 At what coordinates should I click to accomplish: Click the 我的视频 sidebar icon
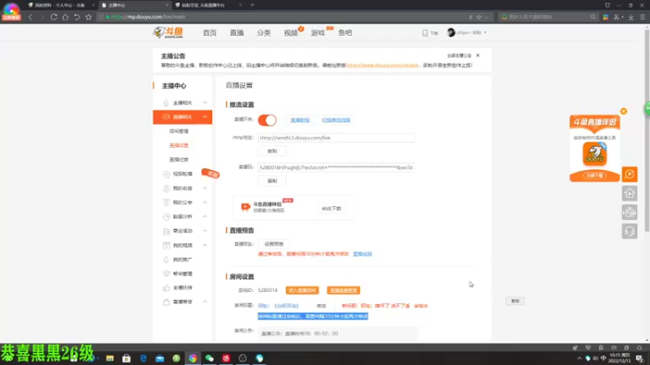pyautogui.click(x=166, y=246)
